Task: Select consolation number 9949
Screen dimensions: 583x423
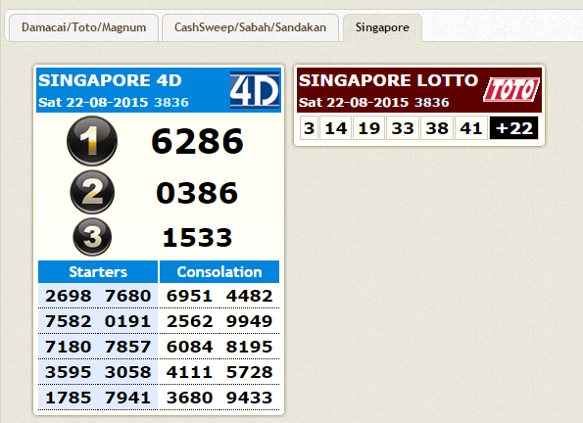Action: pyautogui.click(x=250, y=321)
